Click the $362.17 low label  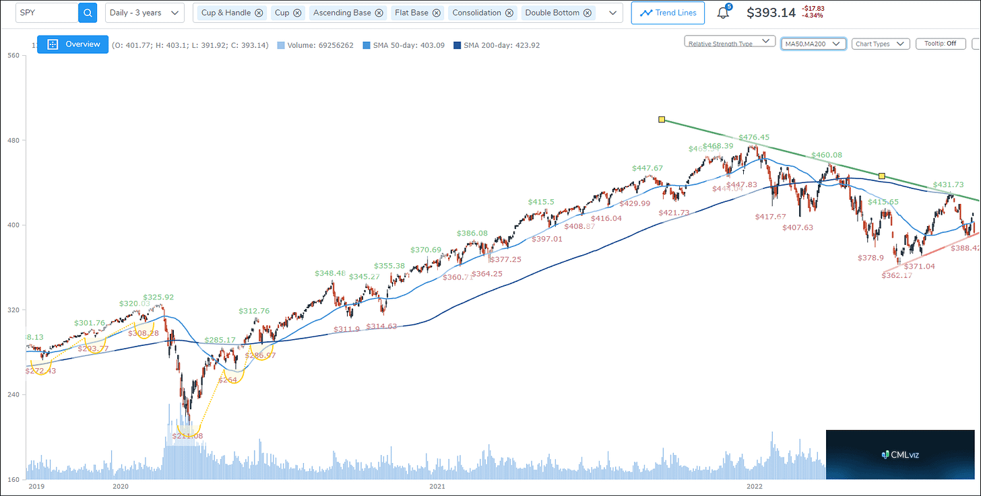(x=897, y=275)
